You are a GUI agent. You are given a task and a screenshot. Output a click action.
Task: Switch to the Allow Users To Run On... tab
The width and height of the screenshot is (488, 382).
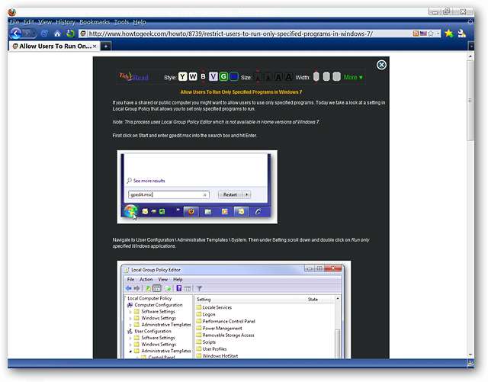[54, 46]
